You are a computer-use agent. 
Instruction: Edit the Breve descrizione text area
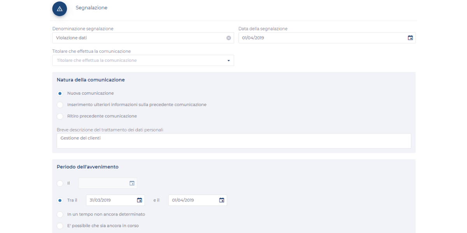(233, 141)
